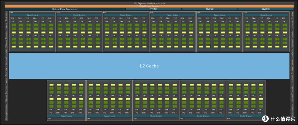Click first TPC label in bottom-left GPC
Screen dimensions: 298x125
tap(51, 113)
